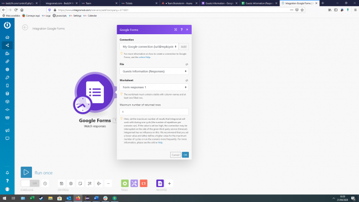Open the Data stores database icon in sidebar

pyautogui.click(x=7, y=94)
